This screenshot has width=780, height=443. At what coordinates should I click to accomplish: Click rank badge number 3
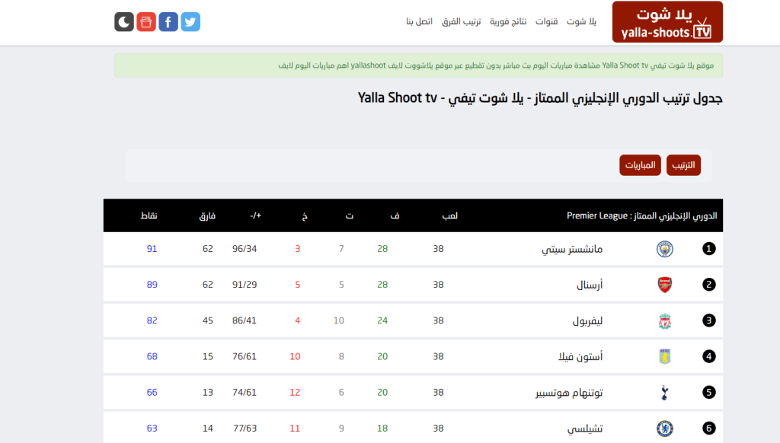(x=709, y=320)
